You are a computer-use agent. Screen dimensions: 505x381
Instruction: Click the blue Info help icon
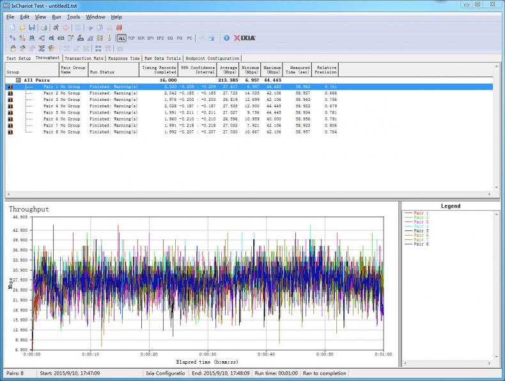[226, 38]
